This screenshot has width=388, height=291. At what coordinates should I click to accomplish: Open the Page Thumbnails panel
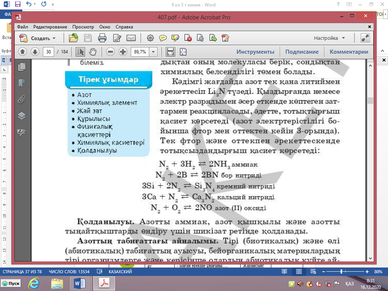click(x=22, y=67)
